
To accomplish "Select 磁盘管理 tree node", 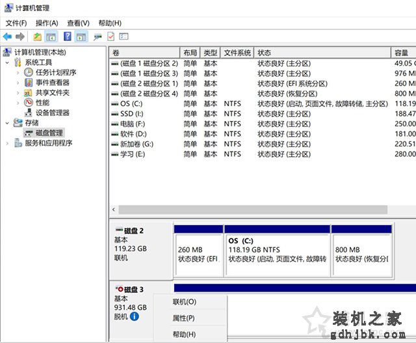I will [49, 133].
